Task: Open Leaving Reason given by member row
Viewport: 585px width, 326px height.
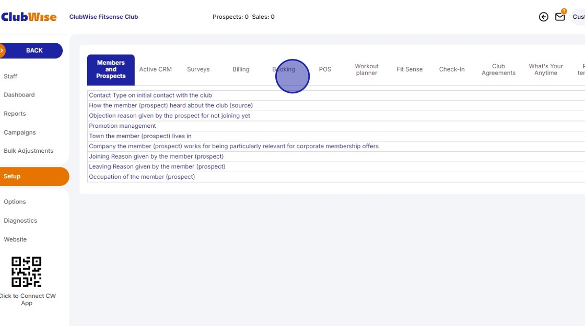Action: tap(336, 166)
